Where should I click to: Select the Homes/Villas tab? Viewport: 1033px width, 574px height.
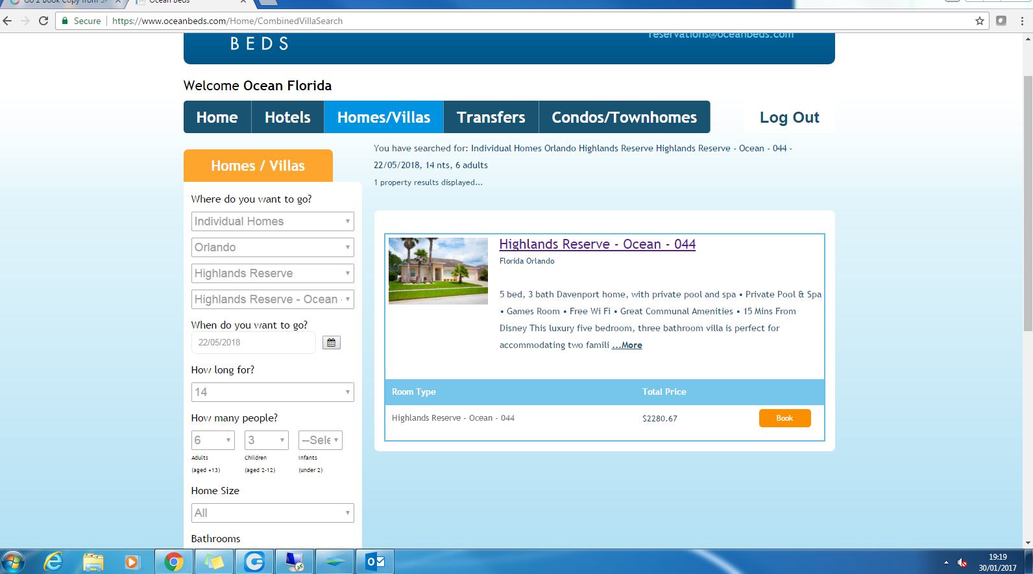click(x=384, y=117)
